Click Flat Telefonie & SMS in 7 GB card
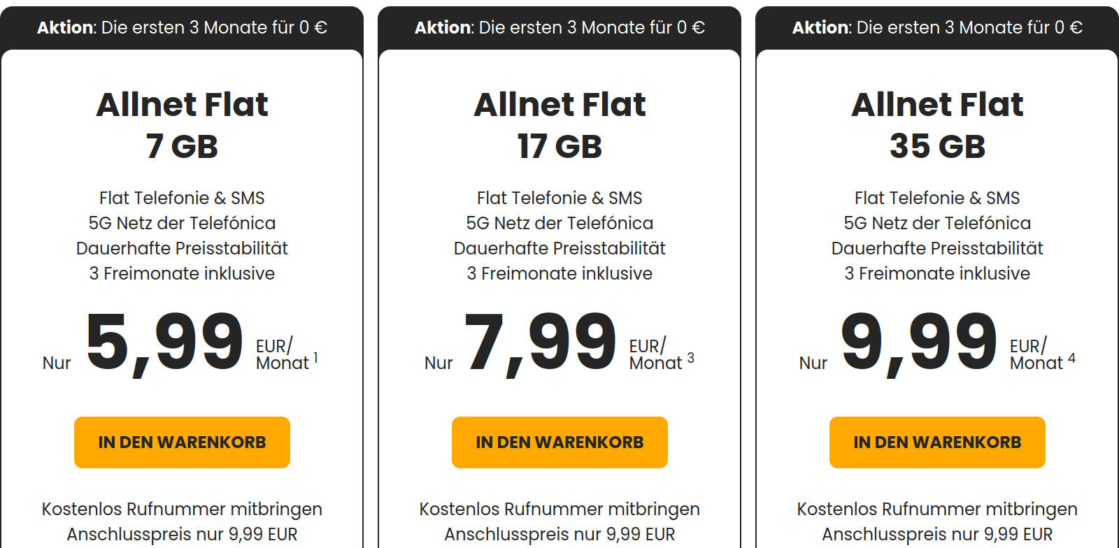Viewport: 1119px width, 548px height. (182, 197)
